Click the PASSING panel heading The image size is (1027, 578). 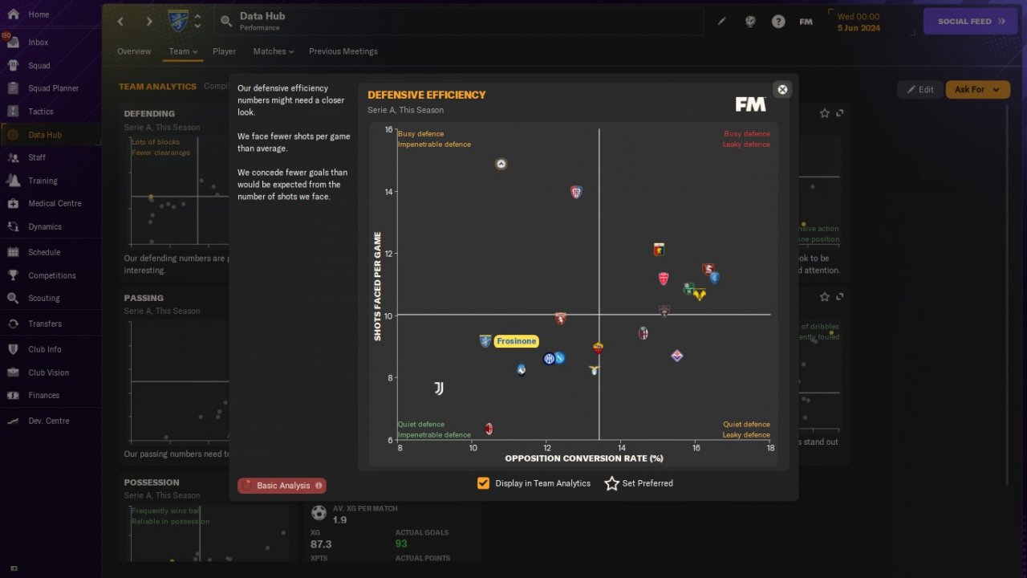click(144, 298)
